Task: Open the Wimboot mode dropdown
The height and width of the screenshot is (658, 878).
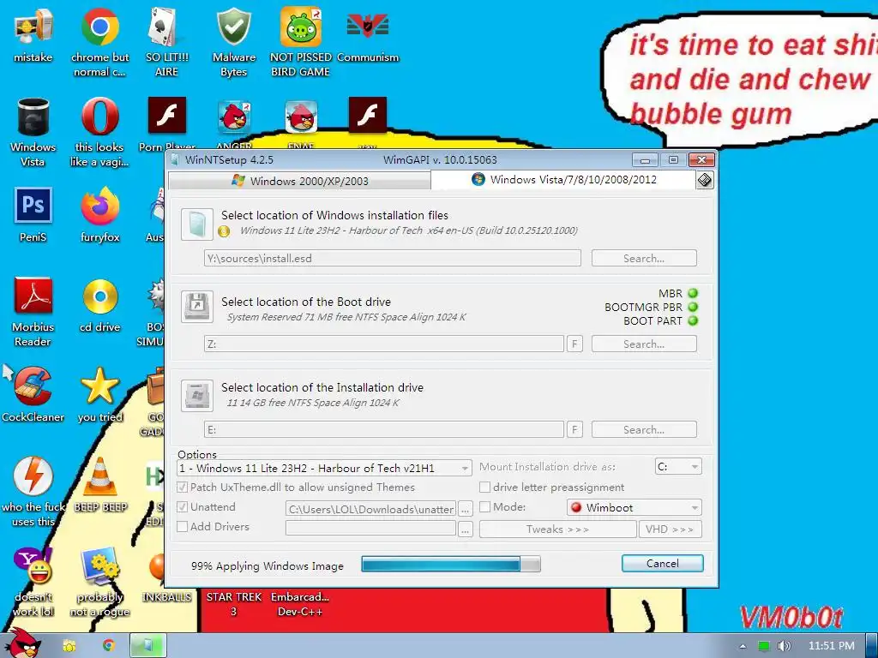Action: pos(634,507)
